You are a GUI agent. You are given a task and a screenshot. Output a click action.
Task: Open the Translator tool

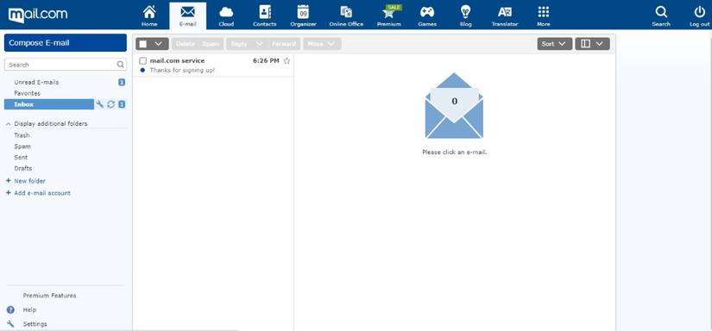click(505, 16)
